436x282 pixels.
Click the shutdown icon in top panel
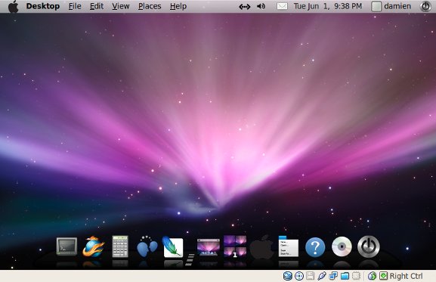coord(425,6)
